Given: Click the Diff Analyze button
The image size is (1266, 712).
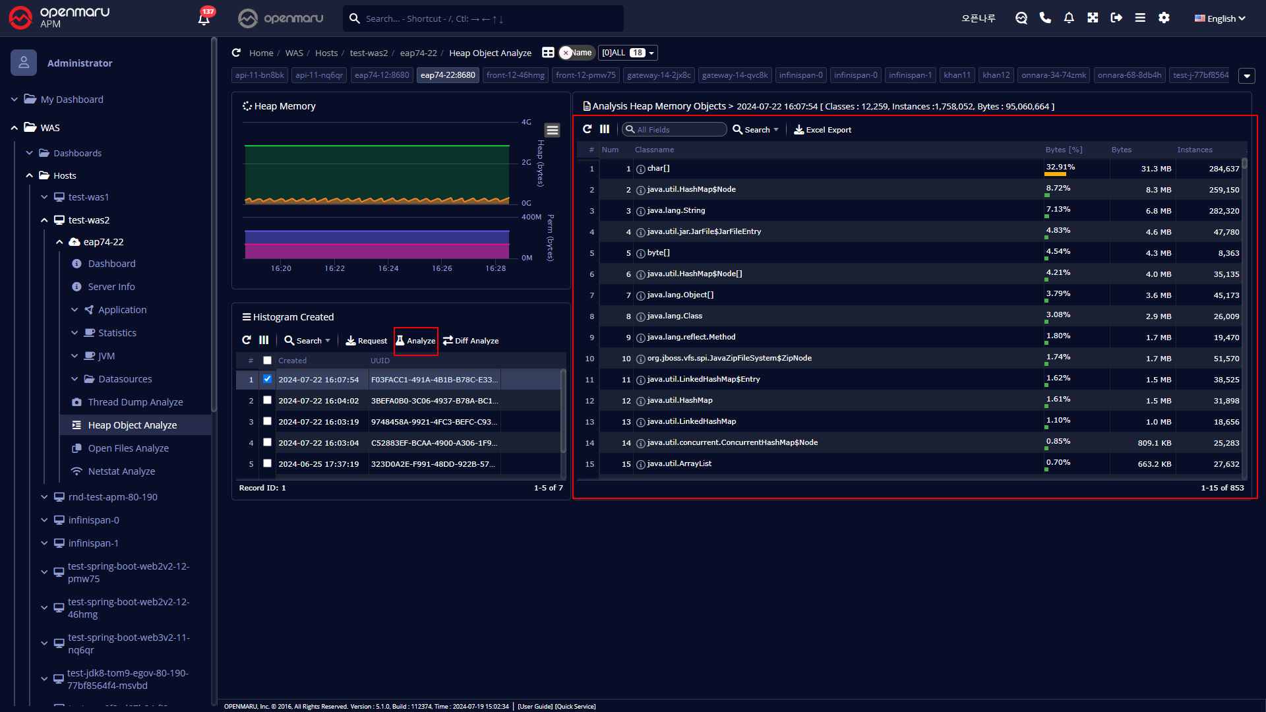Looking at the screenshot, I should pyautogui.click(x=471, y=341).
